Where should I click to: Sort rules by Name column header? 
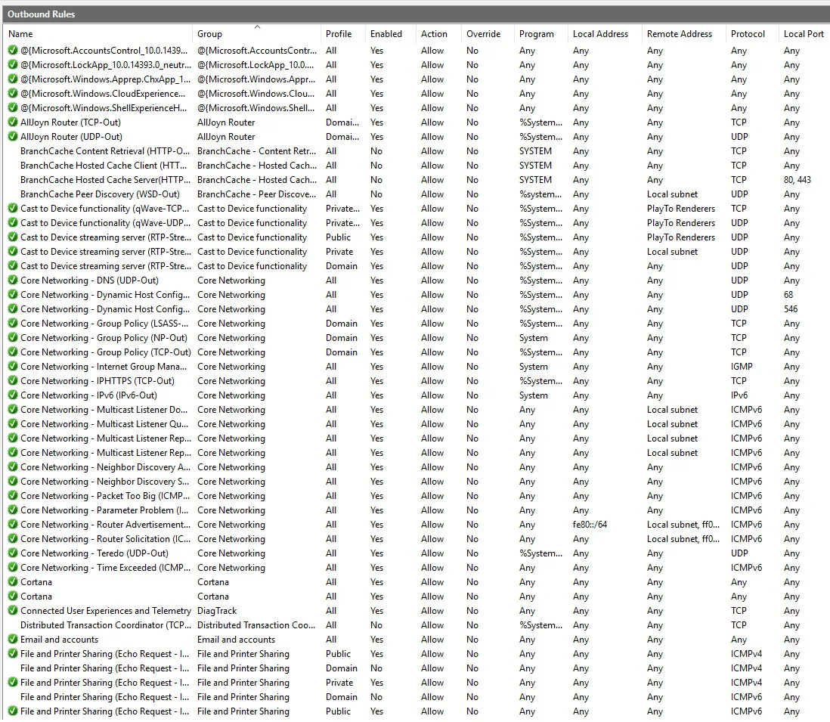98,34
